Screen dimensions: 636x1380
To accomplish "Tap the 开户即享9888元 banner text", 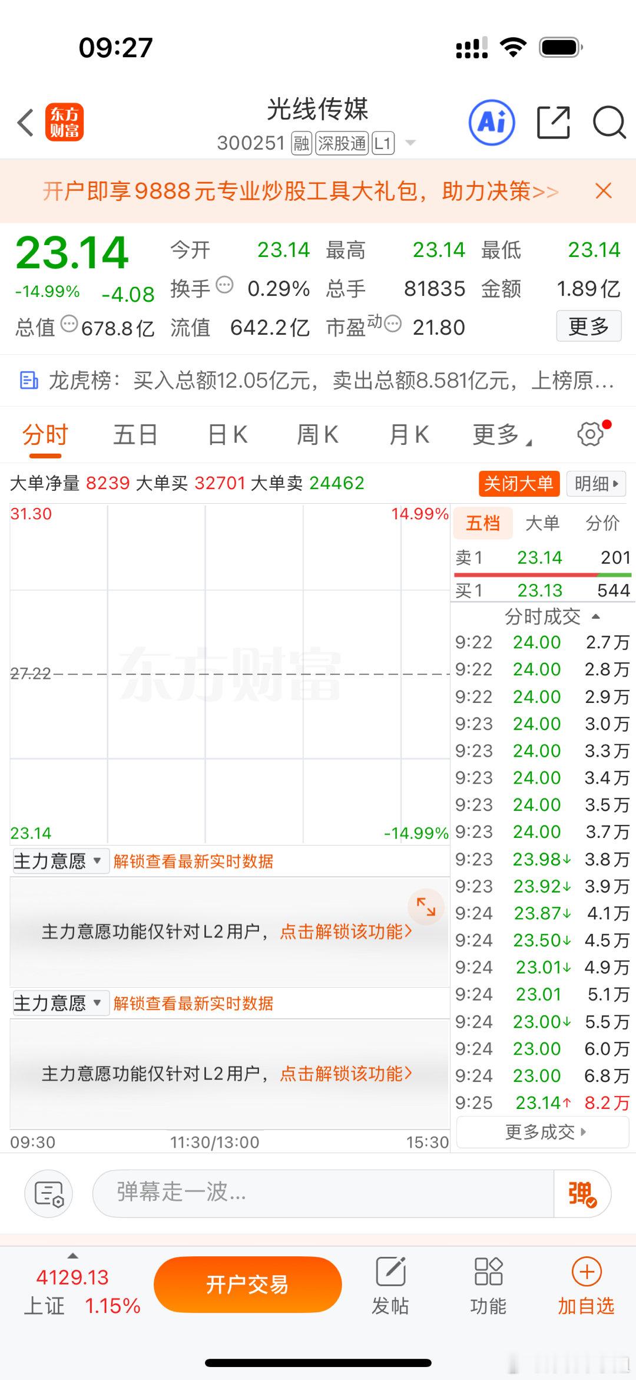I will coord(300,191).
